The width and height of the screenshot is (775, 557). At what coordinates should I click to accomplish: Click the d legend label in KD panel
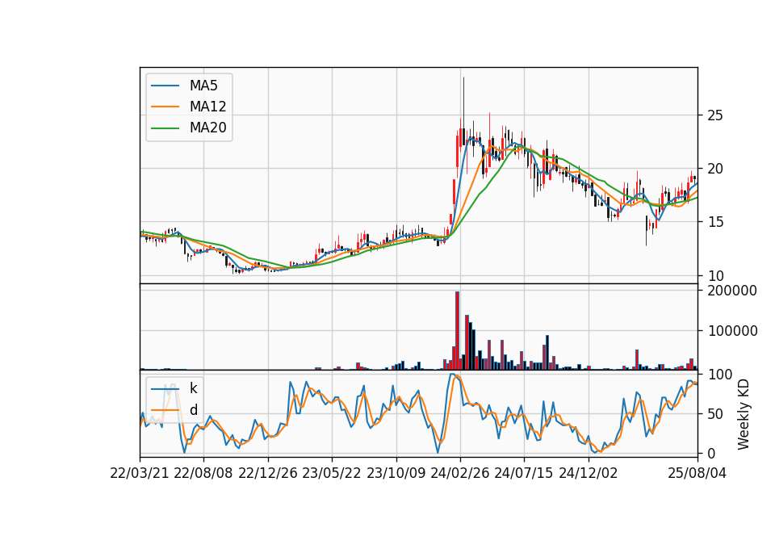[194, 410]
